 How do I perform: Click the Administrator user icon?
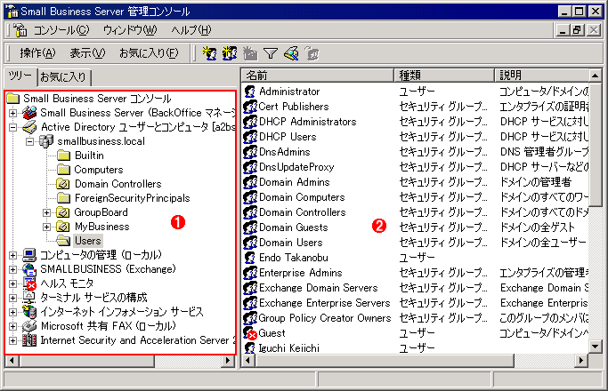point(250,92)
